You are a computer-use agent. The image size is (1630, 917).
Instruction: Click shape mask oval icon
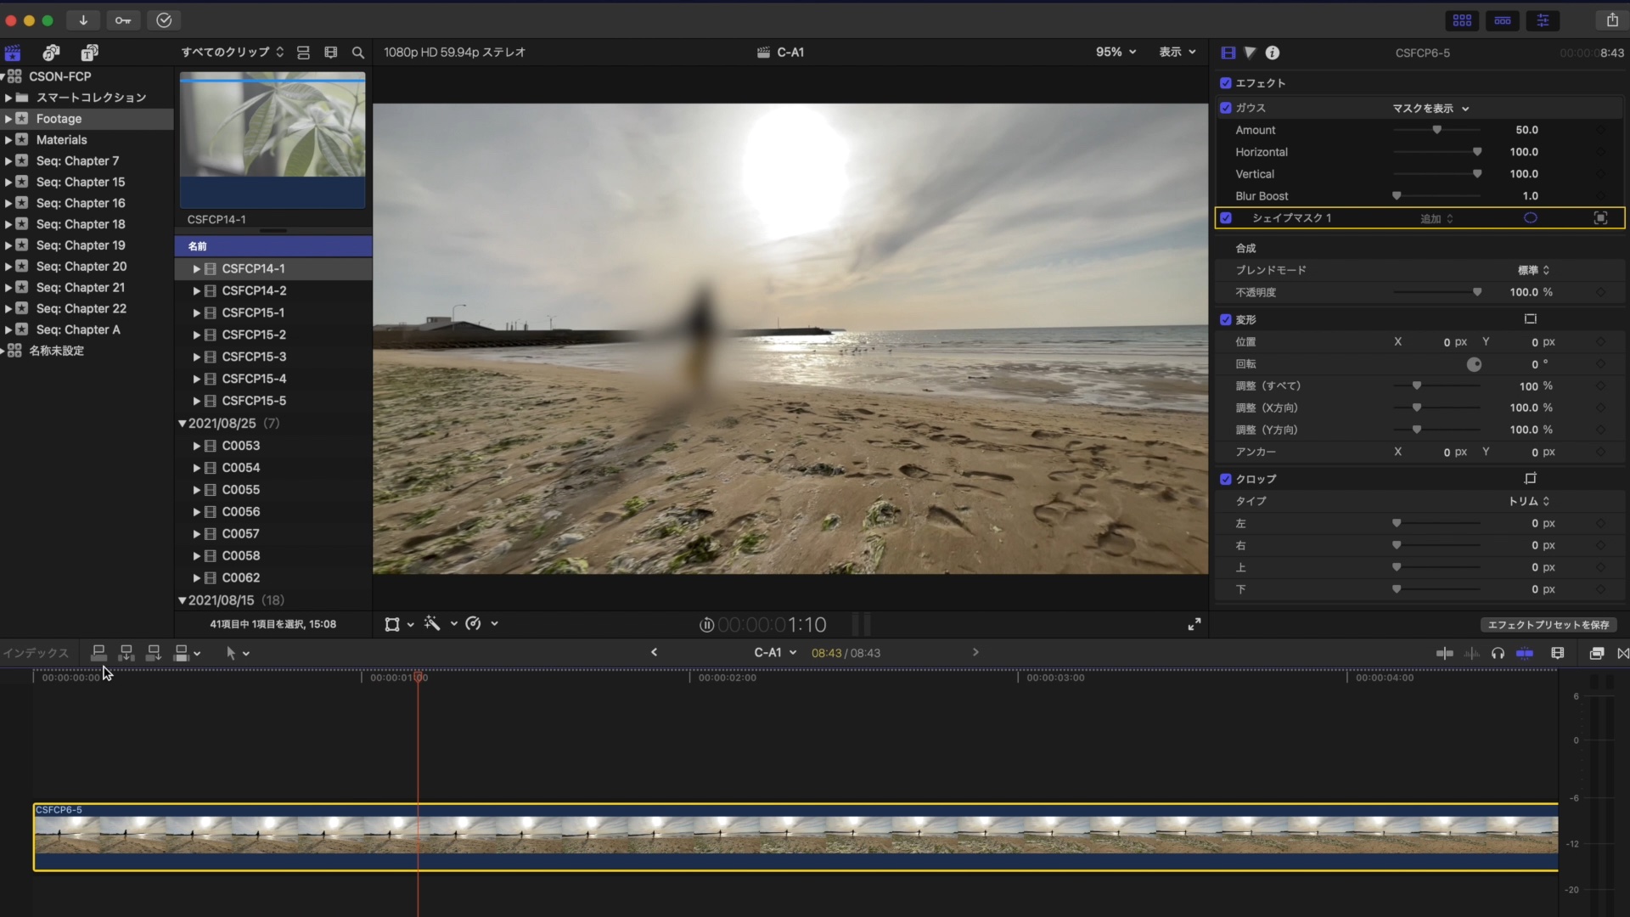[x=1530, y=218]
